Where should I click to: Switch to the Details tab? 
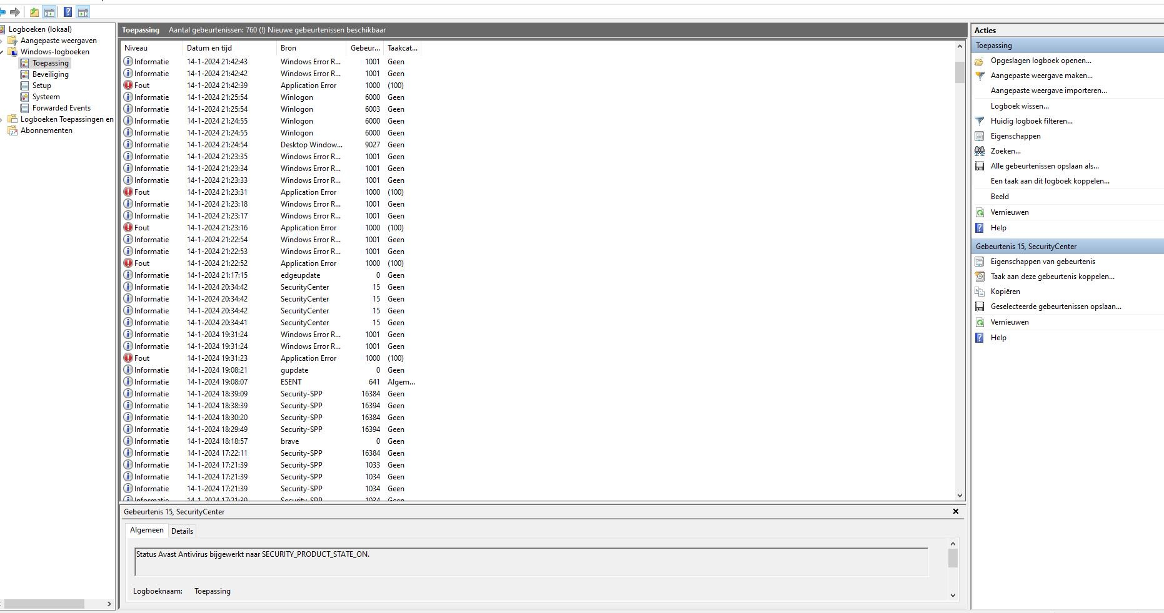click(182, 531)
